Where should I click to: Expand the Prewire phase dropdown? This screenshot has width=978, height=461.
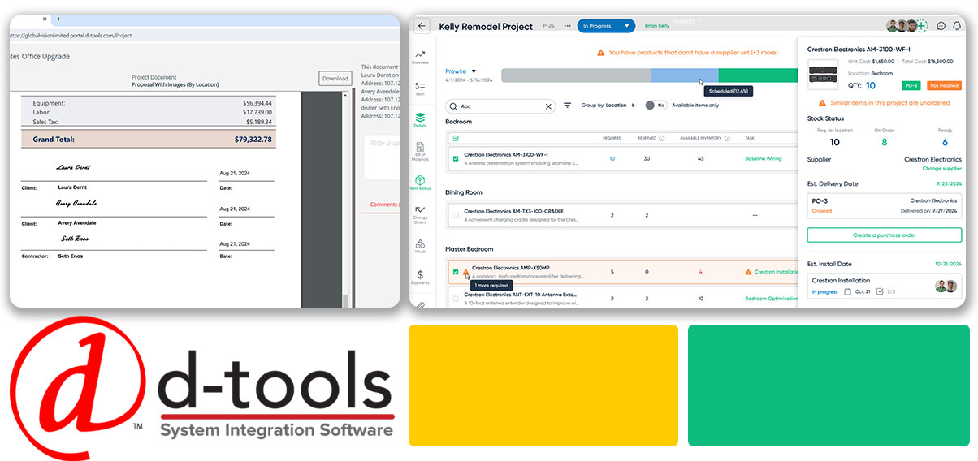474,71
